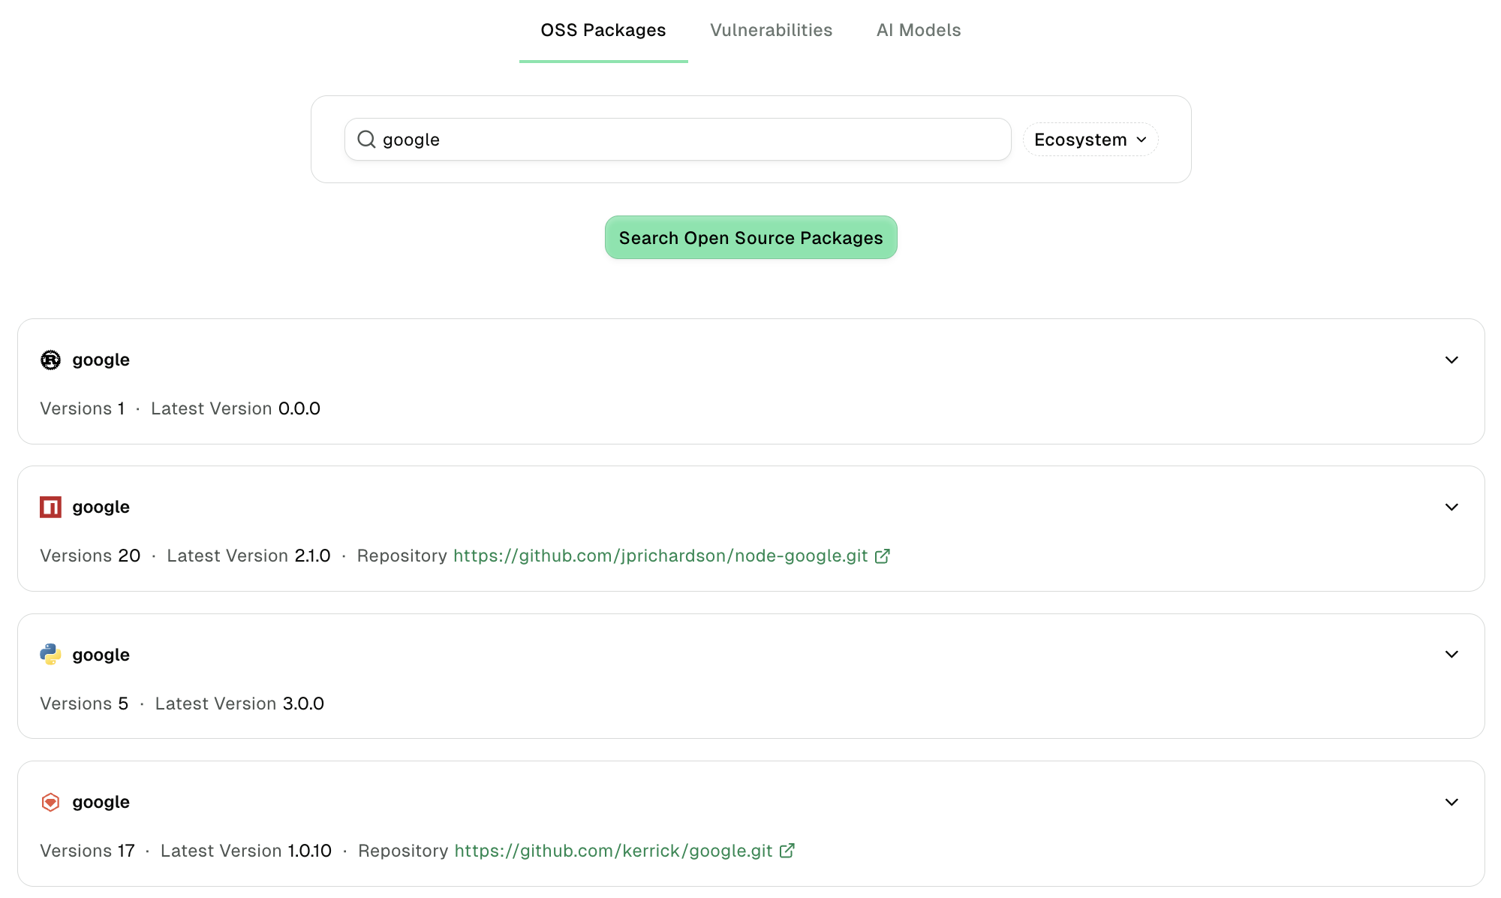Open the Ecosystem dropdown
Viewport: 1501px width, 898px height.
pos(1090,140)
